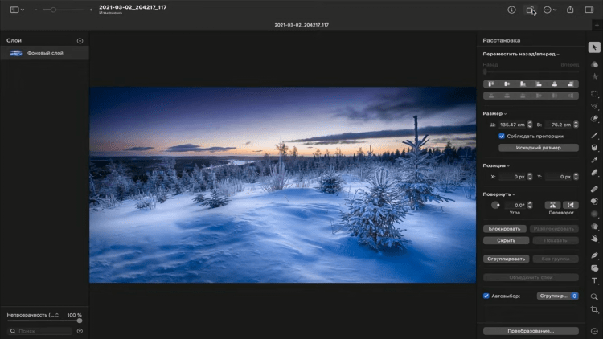Open the Автовыбор dropdown

click(x=557, y=296)
